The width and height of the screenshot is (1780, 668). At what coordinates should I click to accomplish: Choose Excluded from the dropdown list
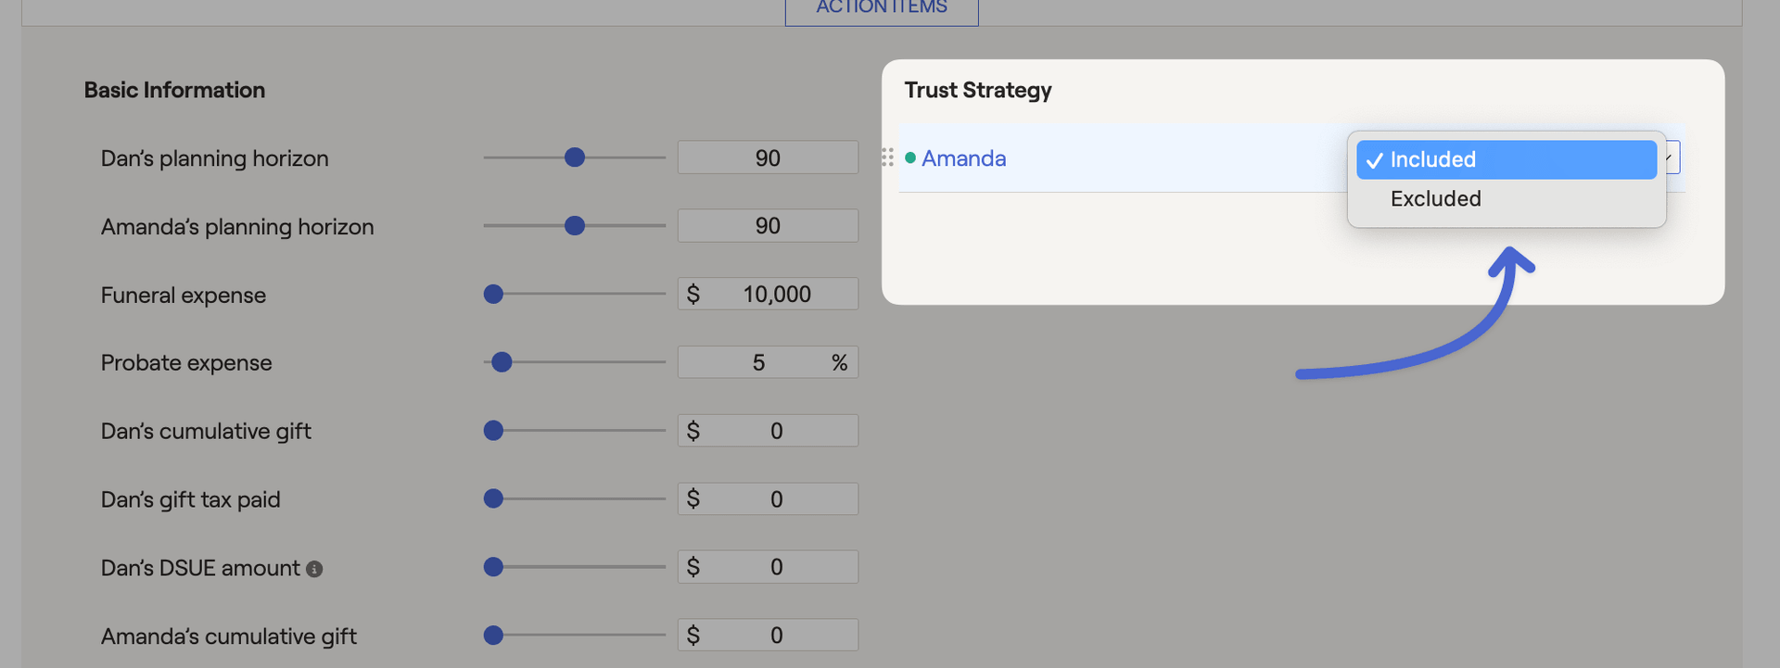(1435, 198)
